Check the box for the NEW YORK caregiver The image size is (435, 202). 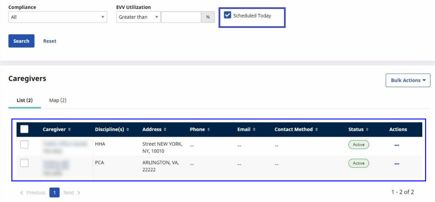(x=24, y=145)
